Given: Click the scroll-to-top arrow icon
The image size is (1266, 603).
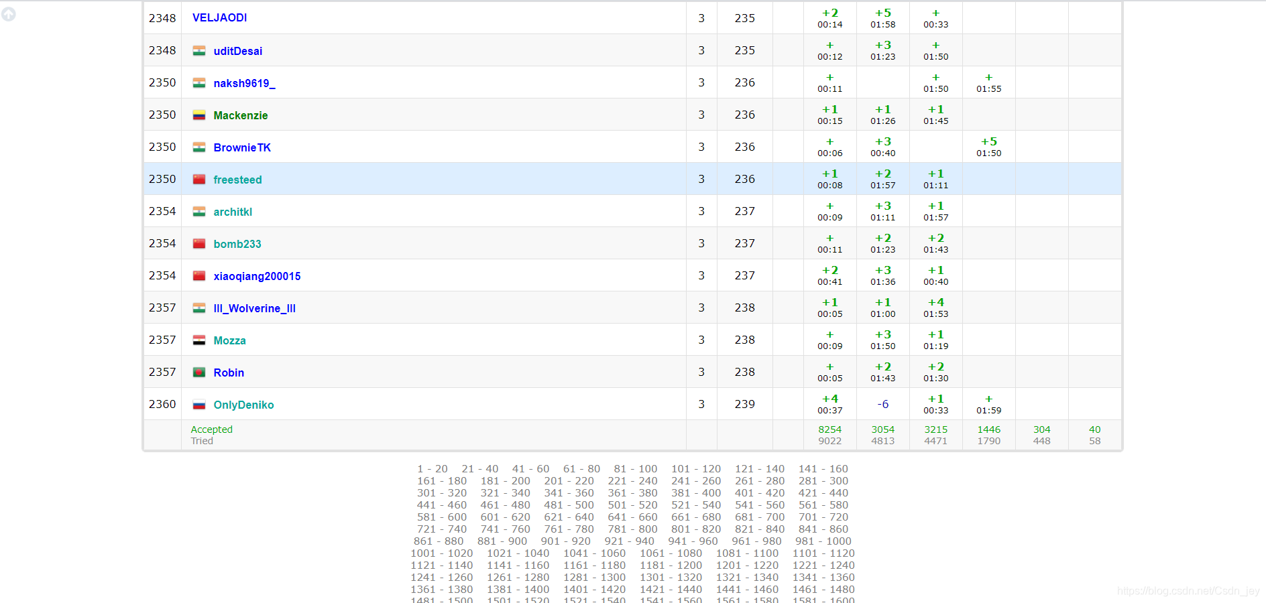Looking at the screenshot, I should (x=8, y=14).
